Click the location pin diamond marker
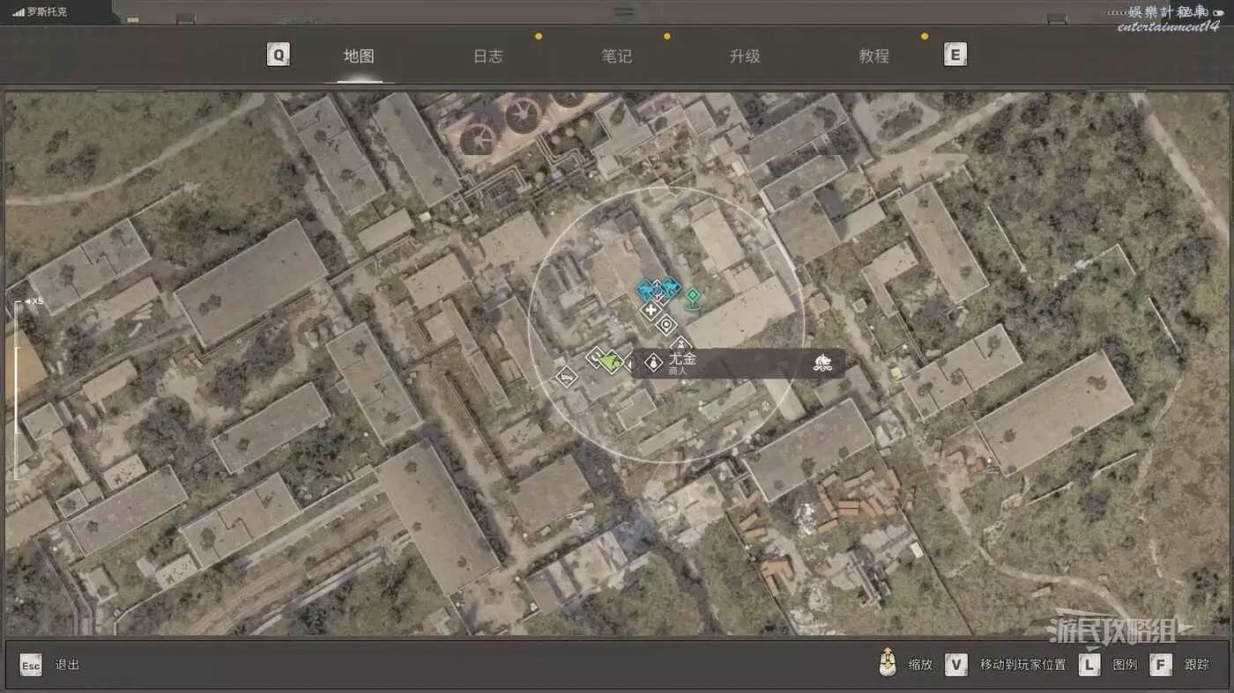Image resolution: width=1234 pixels, height=693 pixels. click(666, 325)
